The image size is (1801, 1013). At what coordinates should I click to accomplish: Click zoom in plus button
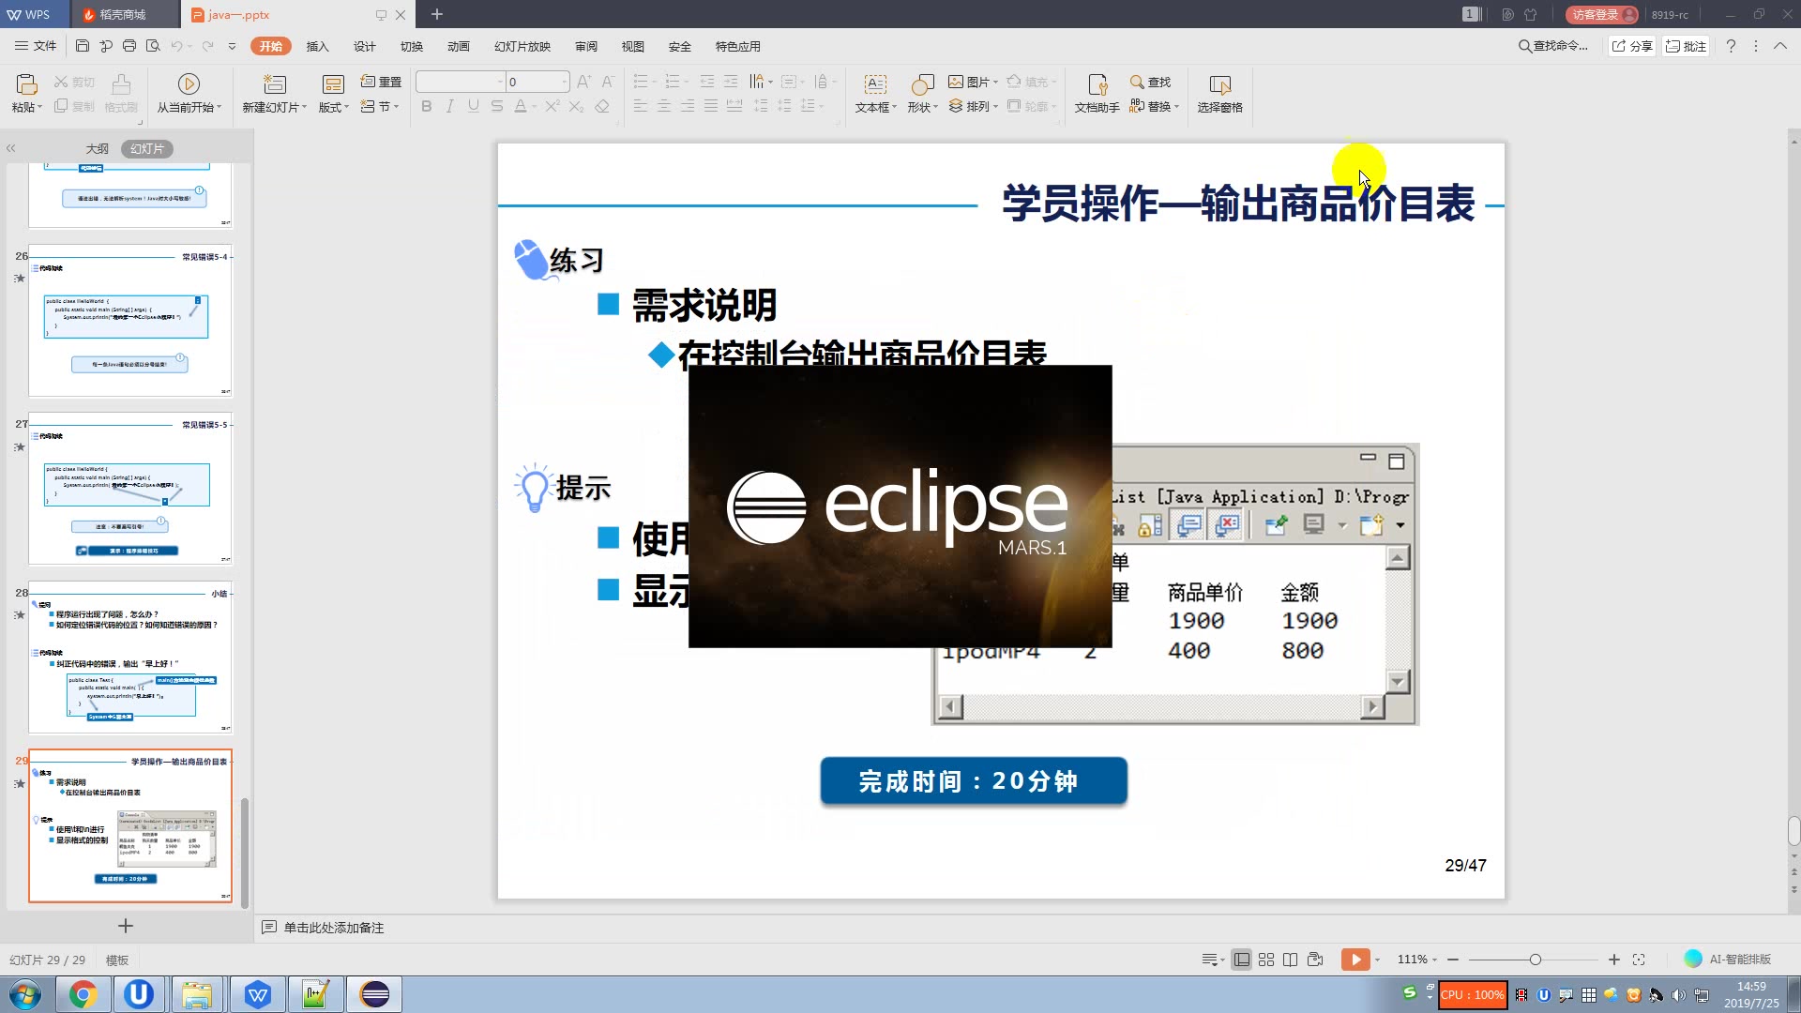(x=1613, y=960)
